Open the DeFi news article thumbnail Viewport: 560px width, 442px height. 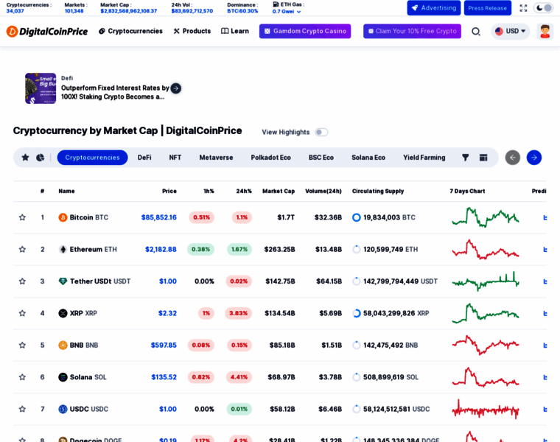click(x=41, y=88)
